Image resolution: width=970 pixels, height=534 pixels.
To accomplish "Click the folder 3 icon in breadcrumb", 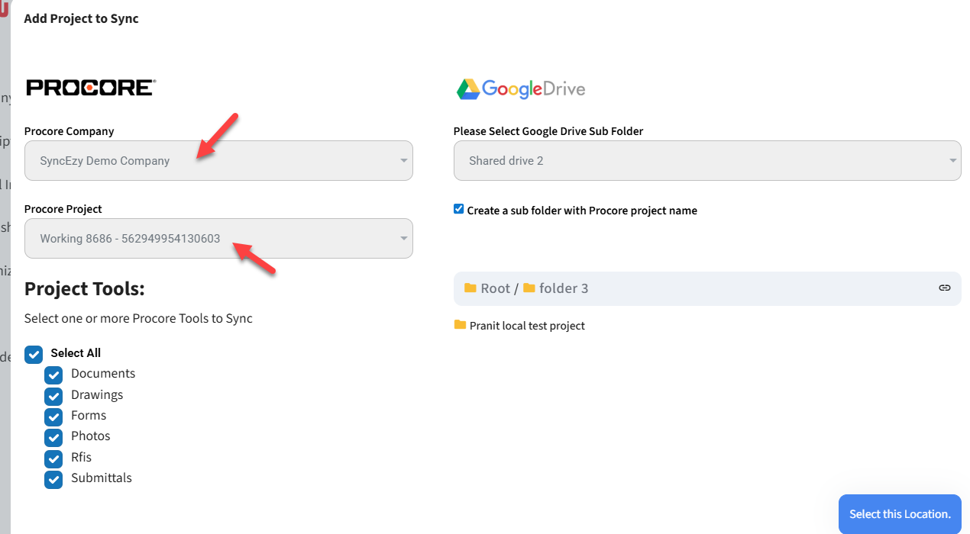I will coord(529,288).
